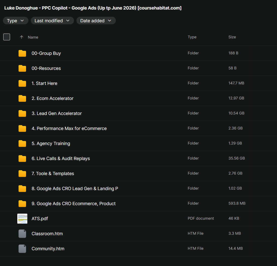Screen dimensions: 277x266
Task: Click the folder icon for 9. Google Ads CRO Ecommerce
Action: 22,204
